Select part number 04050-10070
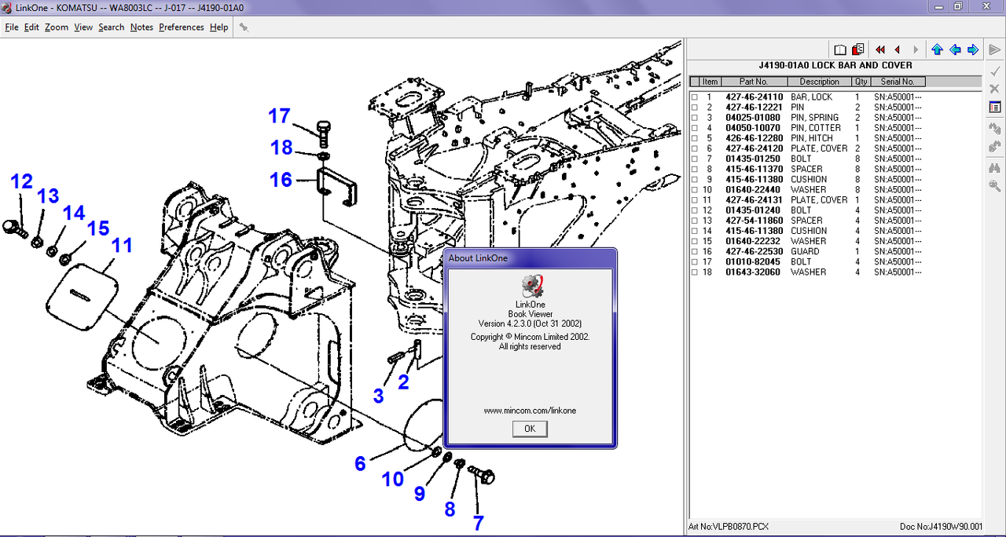 click(x=753, y=128)
